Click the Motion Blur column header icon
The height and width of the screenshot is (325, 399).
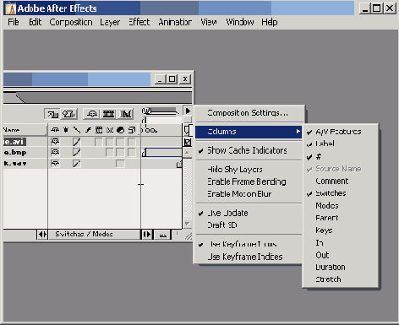(110, 130)
